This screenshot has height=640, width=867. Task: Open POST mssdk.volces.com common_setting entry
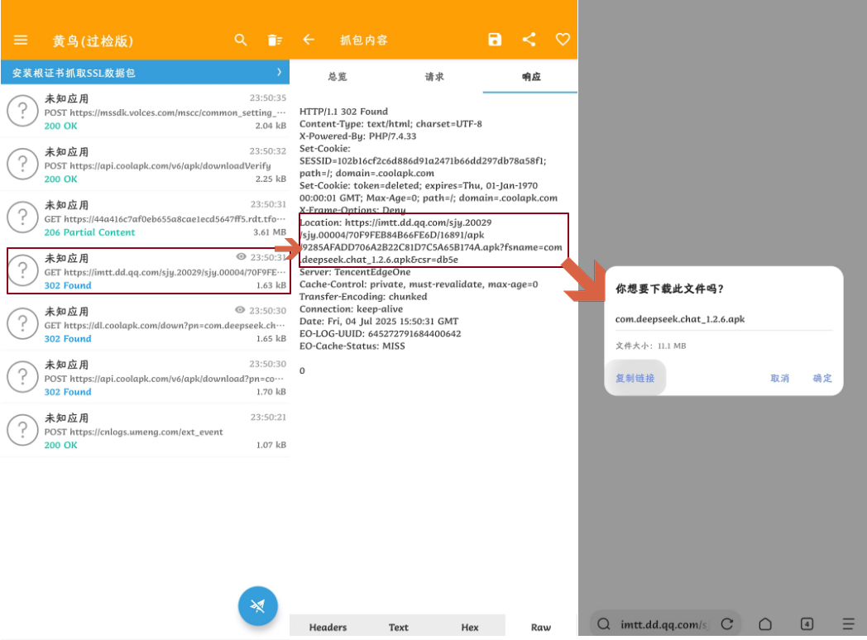(146, 112)
